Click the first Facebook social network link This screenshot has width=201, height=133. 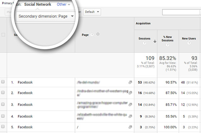25,82
